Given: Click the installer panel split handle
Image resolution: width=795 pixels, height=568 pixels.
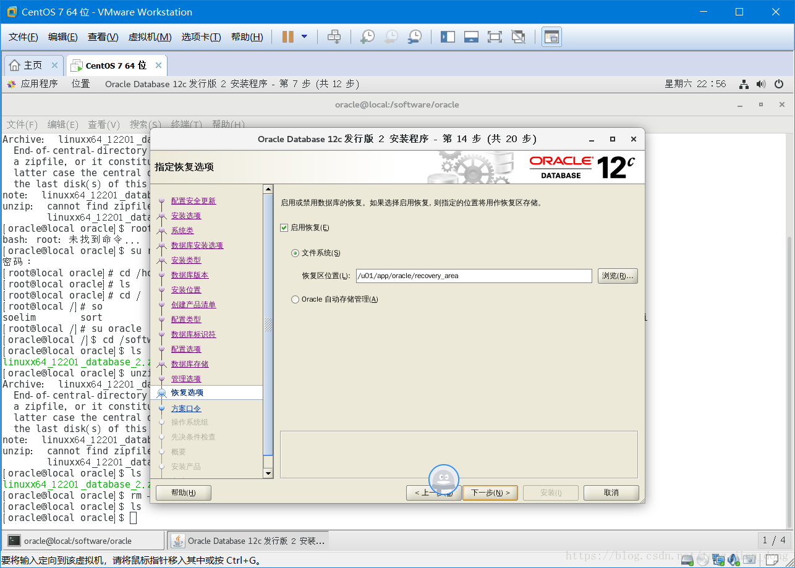Looking at the screenshot, I should [x=268, y=324].
